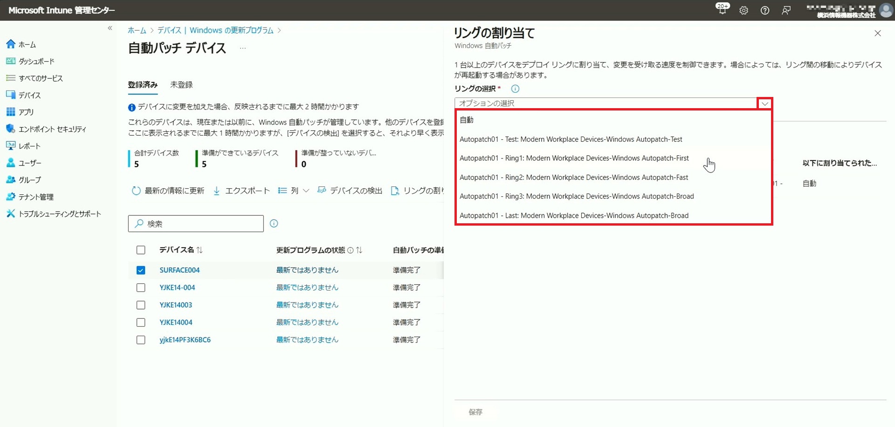Open アプリ in sidebar
The height and width of the screenshot is (427, 895).
20,112
